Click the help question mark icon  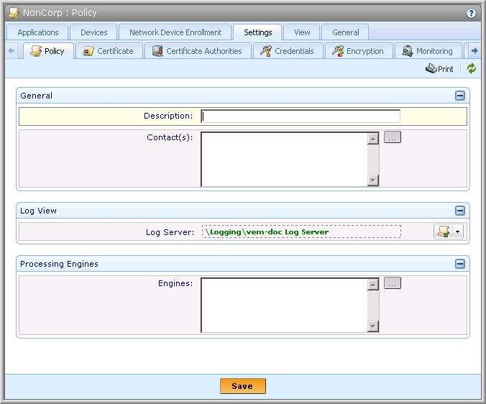click(472, 13)
